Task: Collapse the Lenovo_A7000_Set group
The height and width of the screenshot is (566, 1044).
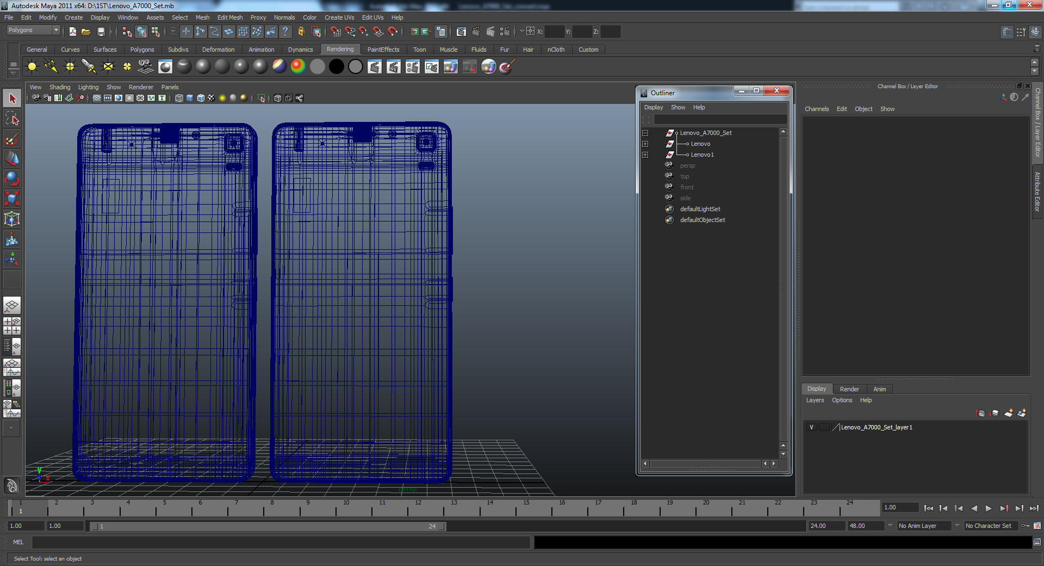Action: [x=645, y=133]
